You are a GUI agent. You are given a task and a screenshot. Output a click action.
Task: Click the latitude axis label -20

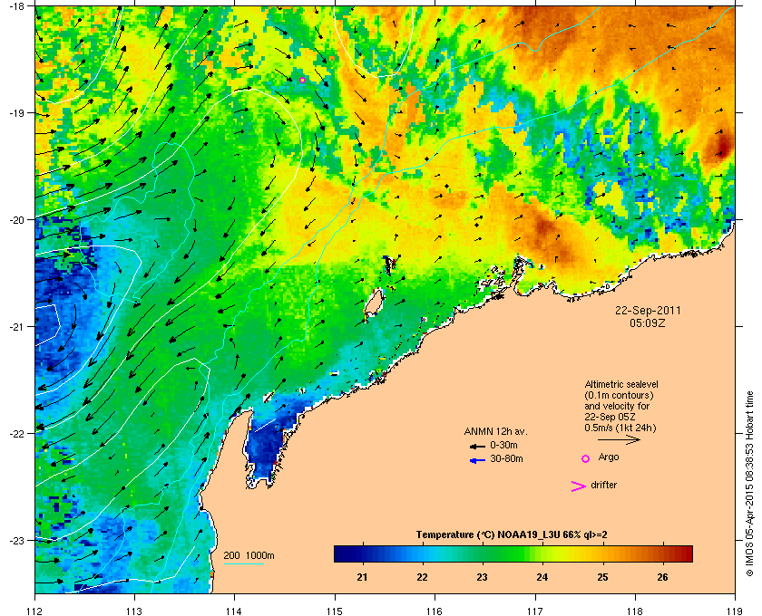click(x=16, y=219)
